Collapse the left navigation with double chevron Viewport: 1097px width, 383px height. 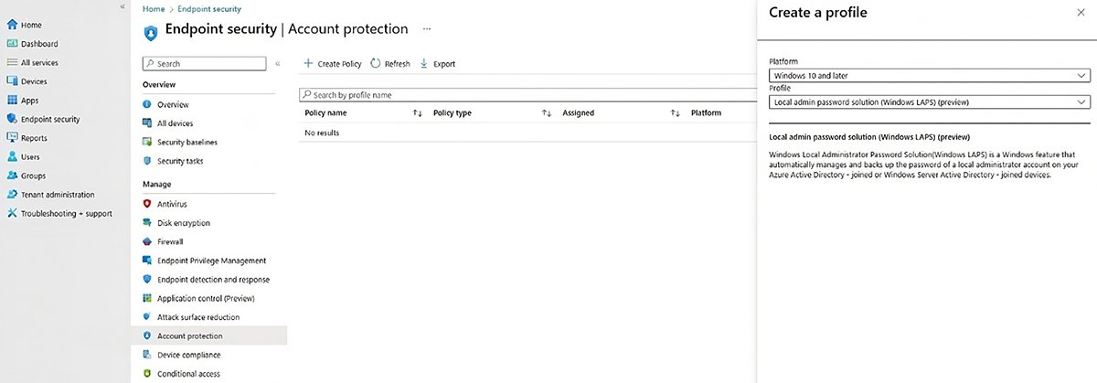(122, 7)
